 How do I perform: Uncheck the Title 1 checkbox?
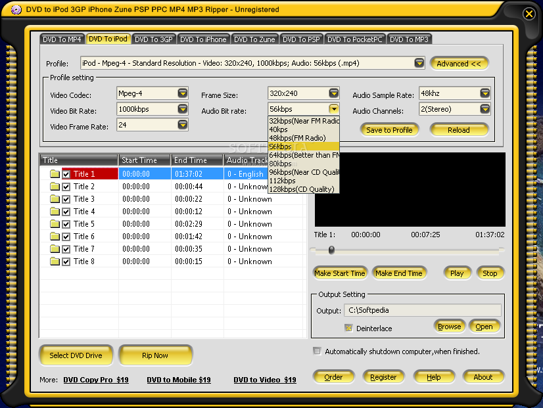66,174
